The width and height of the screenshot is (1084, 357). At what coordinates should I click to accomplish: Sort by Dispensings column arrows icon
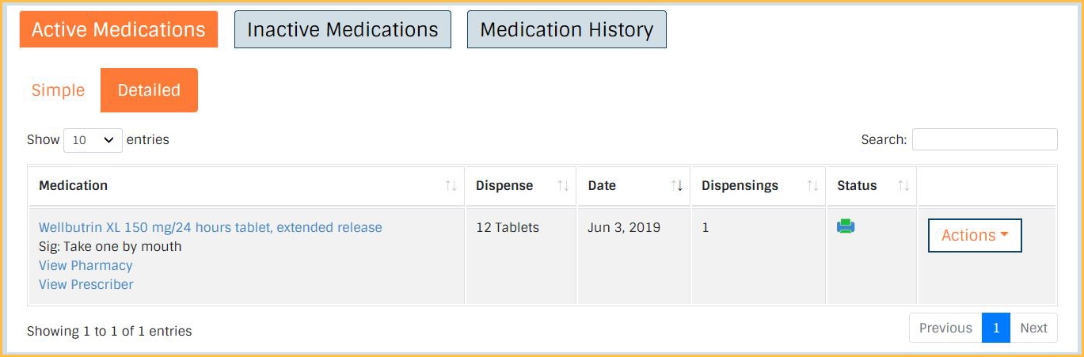[812, 186]
